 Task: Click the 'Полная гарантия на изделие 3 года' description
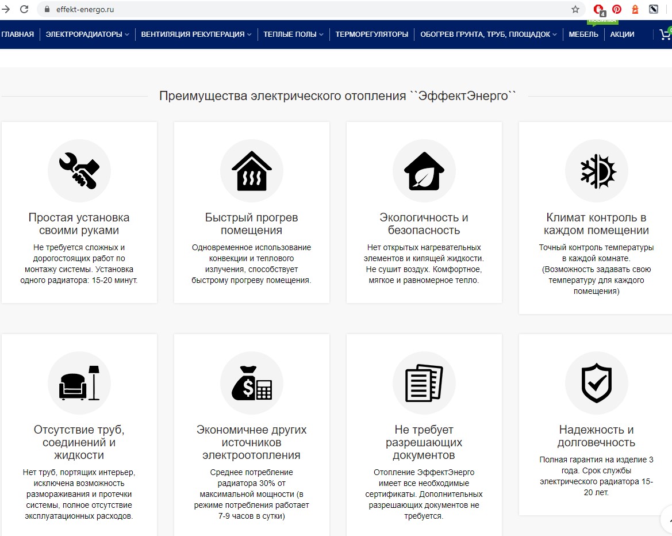click(597, 476)
